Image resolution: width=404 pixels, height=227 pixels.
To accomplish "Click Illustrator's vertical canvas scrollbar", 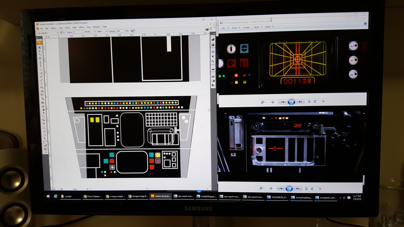I will click(209, 109).
